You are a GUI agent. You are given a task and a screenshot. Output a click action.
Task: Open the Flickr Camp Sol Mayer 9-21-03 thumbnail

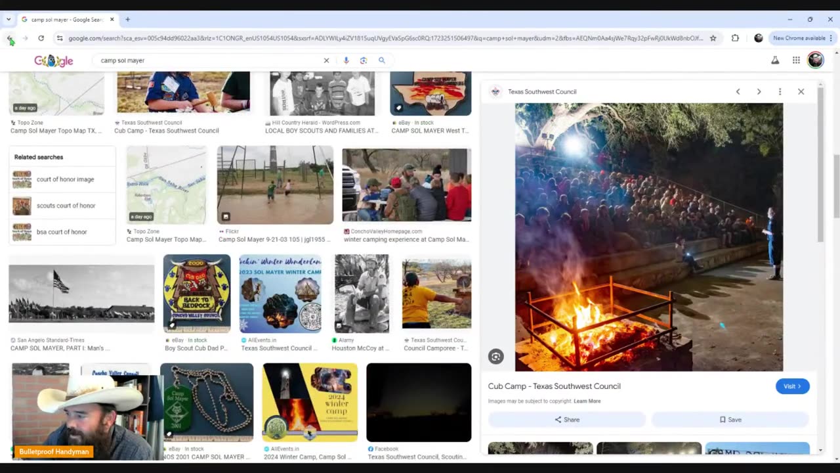tap(275, 185)
